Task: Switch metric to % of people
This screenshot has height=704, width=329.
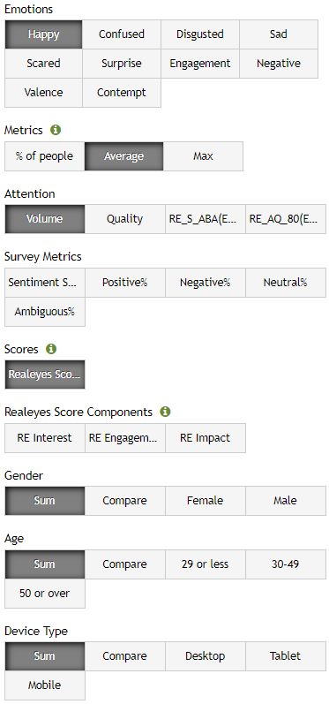Action: click(x=44, y=156)
